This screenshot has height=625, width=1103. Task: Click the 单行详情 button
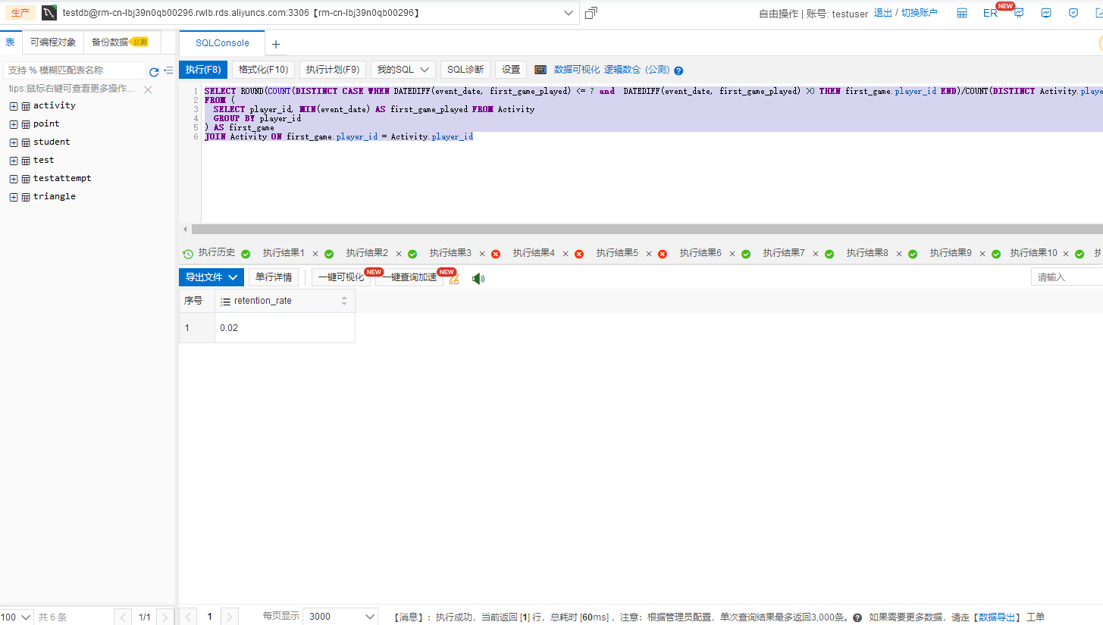point(274,277)
